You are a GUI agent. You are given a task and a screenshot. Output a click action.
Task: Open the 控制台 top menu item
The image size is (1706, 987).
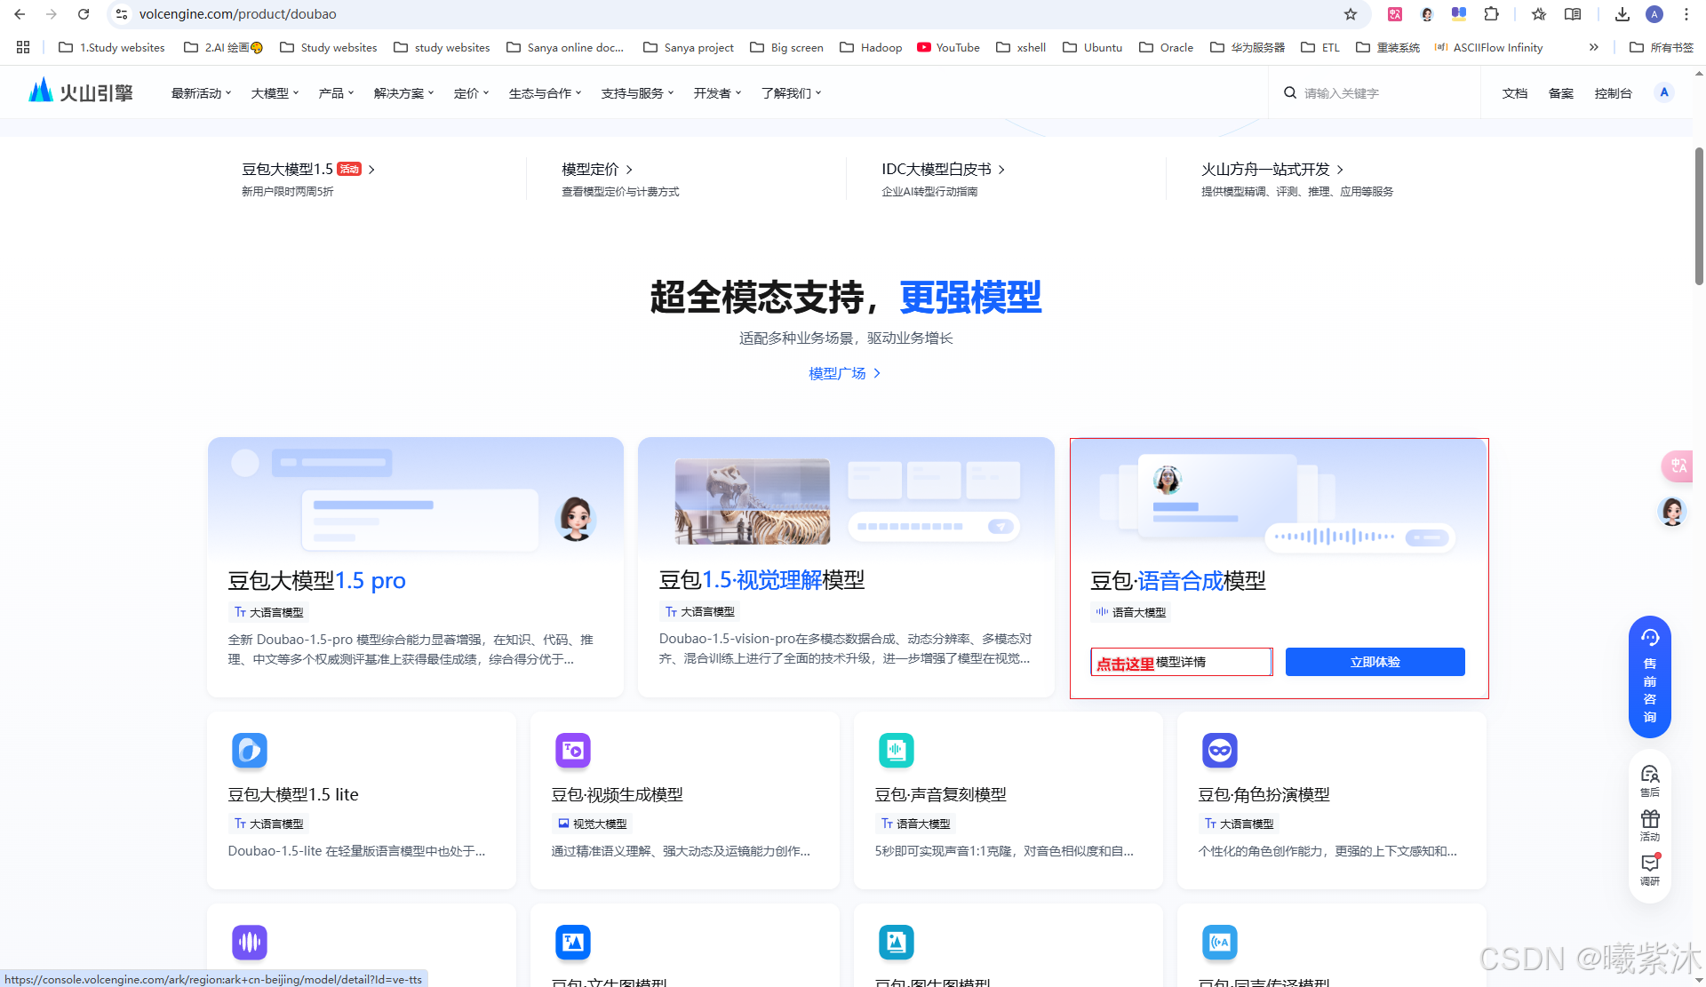(1613, 93)
